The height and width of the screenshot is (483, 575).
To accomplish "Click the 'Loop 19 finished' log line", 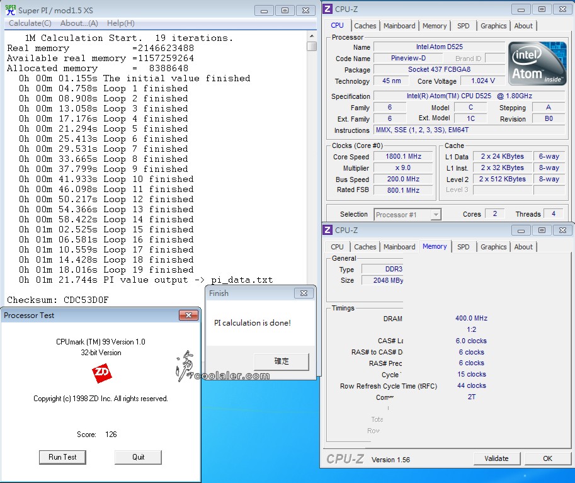I will click(106, 270).
